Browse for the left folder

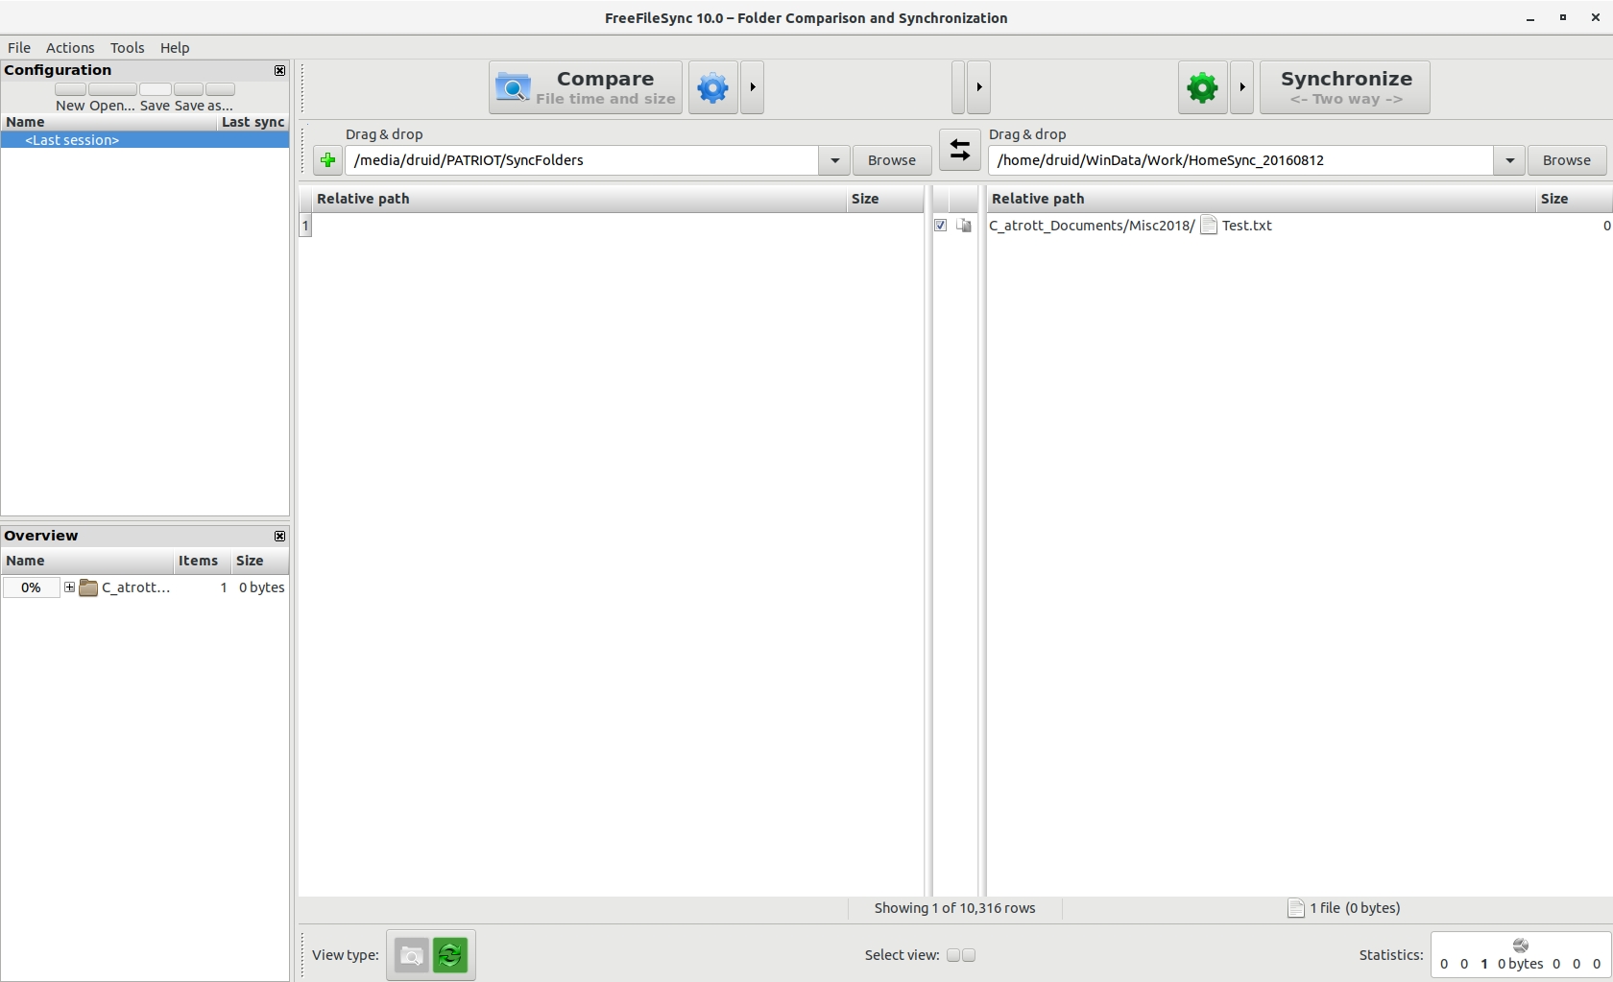[892, 160]
